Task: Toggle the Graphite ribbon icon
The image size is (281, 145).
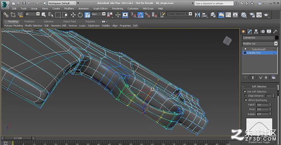Action: (x=221, y=15)
